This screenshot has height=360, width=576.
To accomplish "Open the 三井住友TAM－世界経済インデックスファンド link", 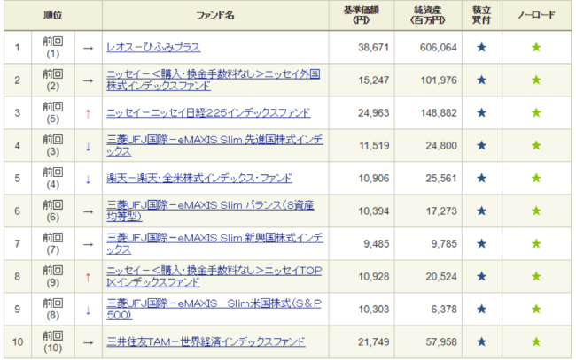I will (206, 341).
